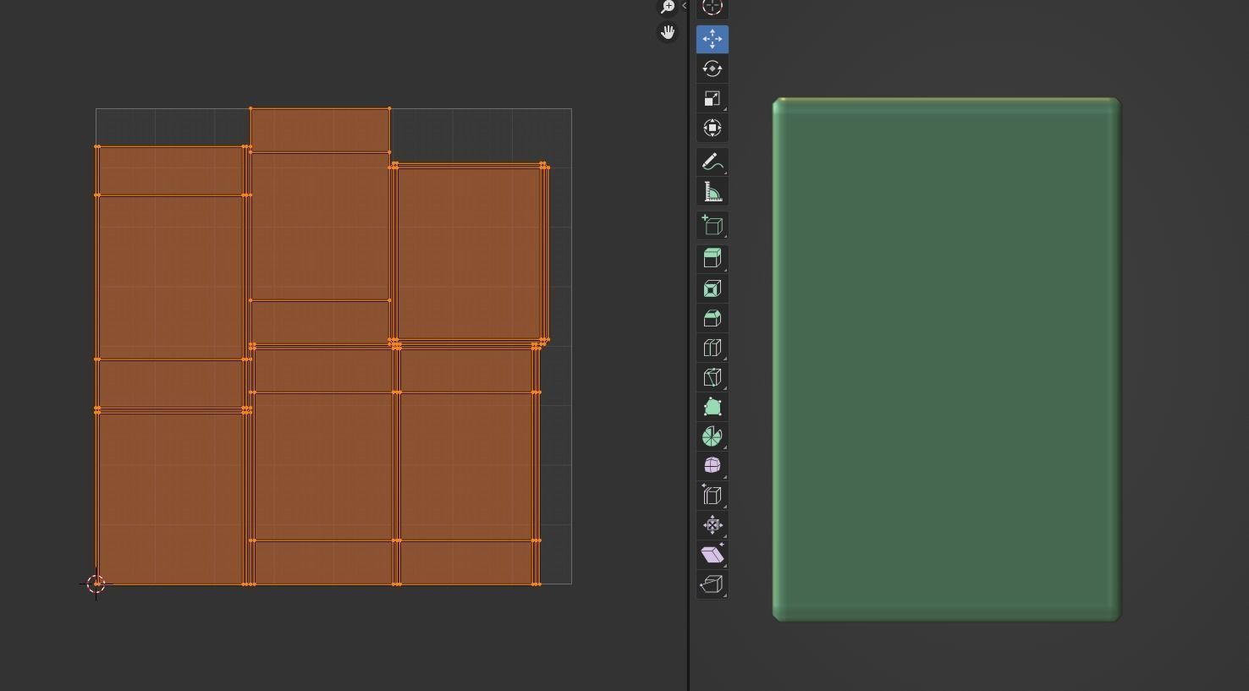Select the Add Cube tool
The height and width of the screenshot is (691, 1249).
tap(712, 225)
